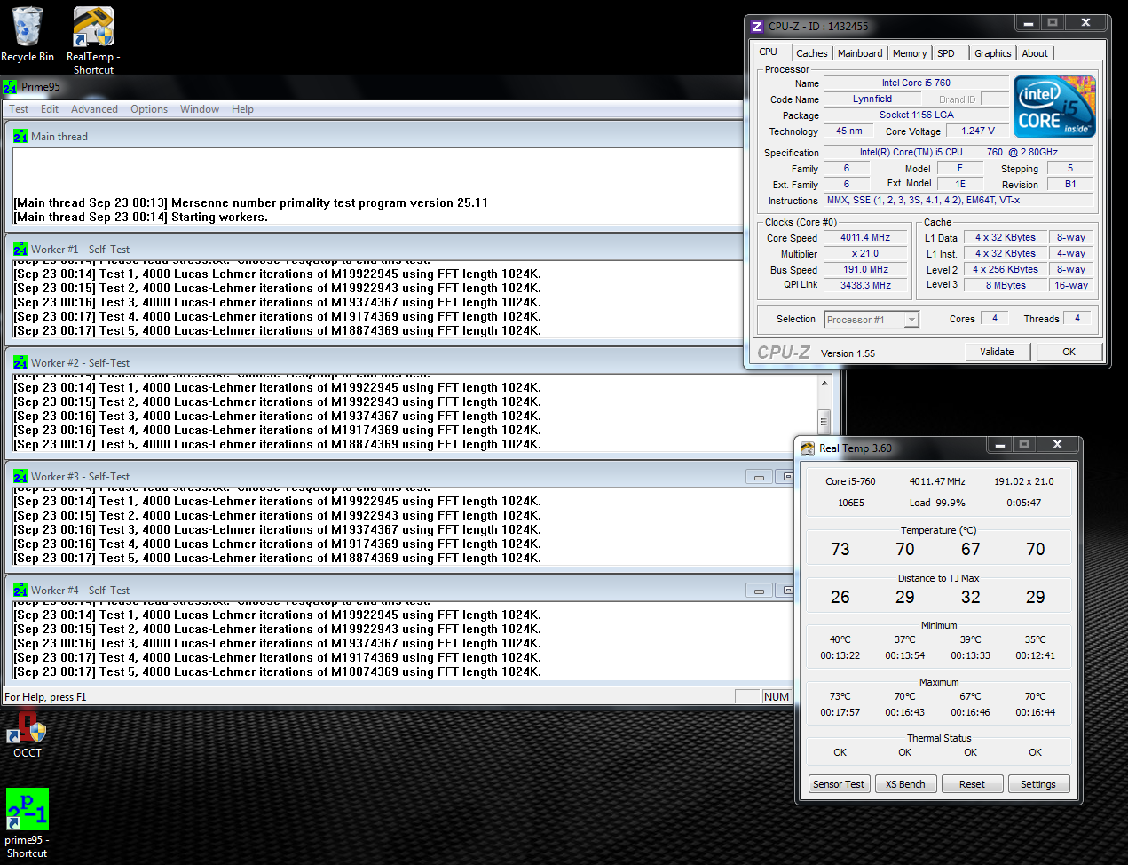This screenshot has height=865, width=1128.
Task: Launch OCCT from its desktop icon
Action: 26,730
